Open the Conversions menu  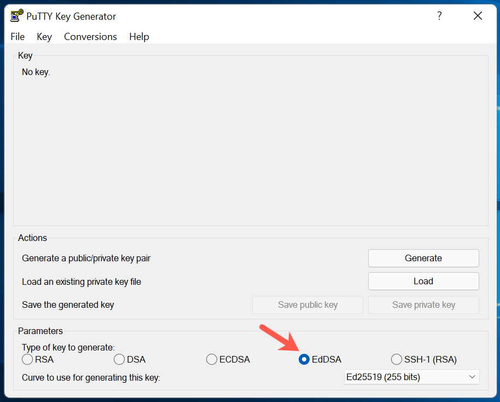pyautogui.click(x=90, y=37)
